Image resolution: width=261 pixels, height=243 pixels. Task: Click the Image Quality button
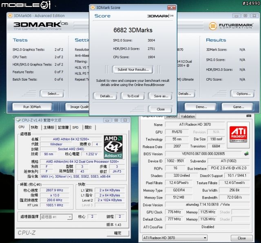point(77,107)
